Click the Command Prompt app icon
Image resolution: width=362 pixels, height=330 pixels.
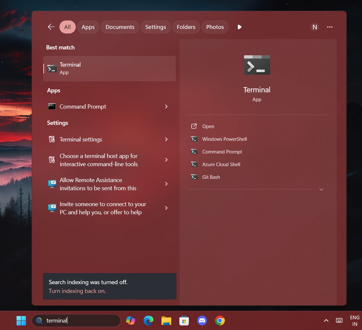52,106
